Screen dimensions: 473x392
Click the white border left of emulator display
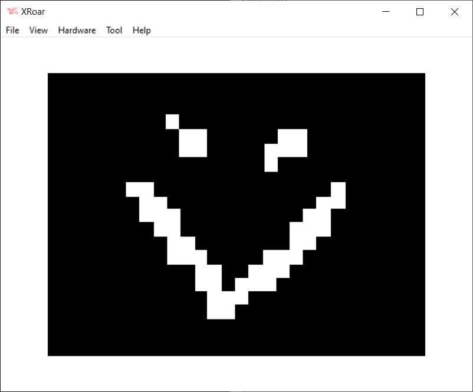tap(24, 212)
